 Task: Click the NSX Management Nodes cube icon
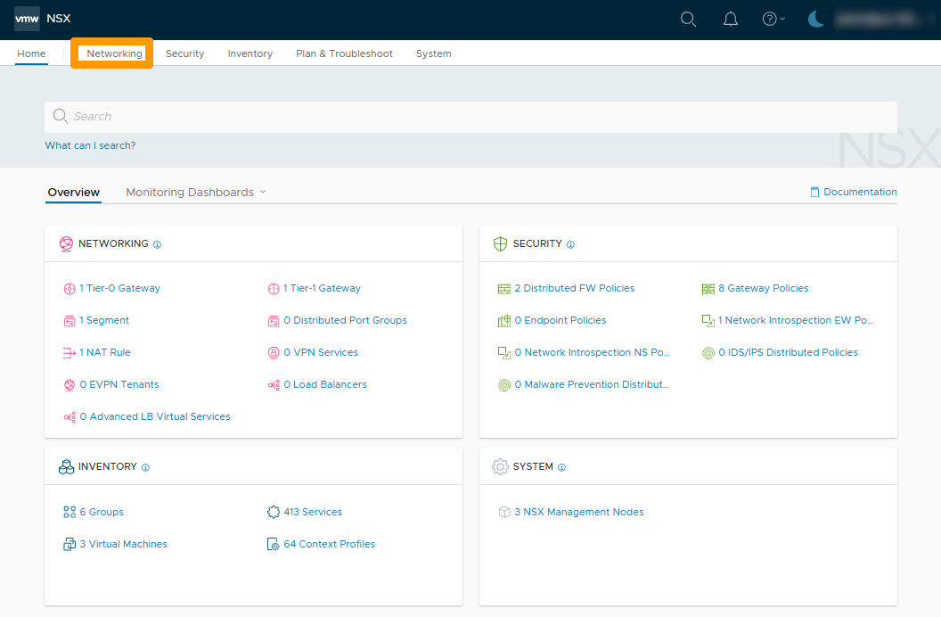point(504,513)
